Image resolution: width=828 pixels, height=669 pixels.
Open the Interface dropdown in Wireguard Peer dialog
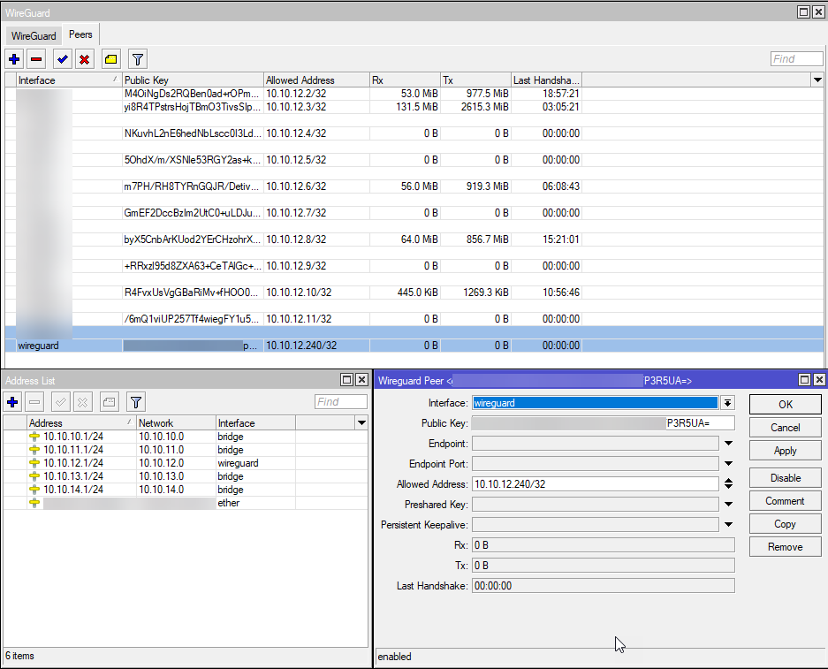[728, 403]
